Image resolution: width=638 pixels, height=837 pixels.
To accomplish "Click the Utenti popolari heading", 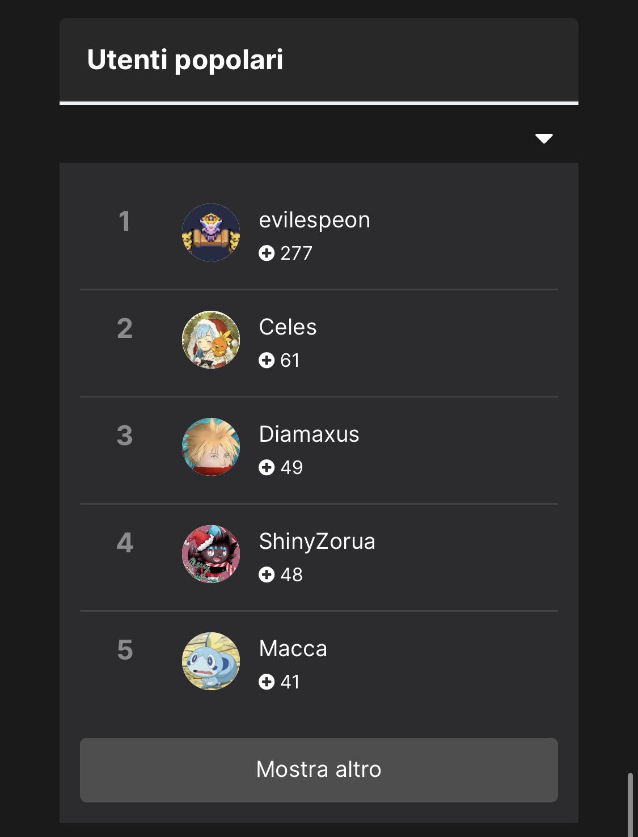I will coord(185,60).
